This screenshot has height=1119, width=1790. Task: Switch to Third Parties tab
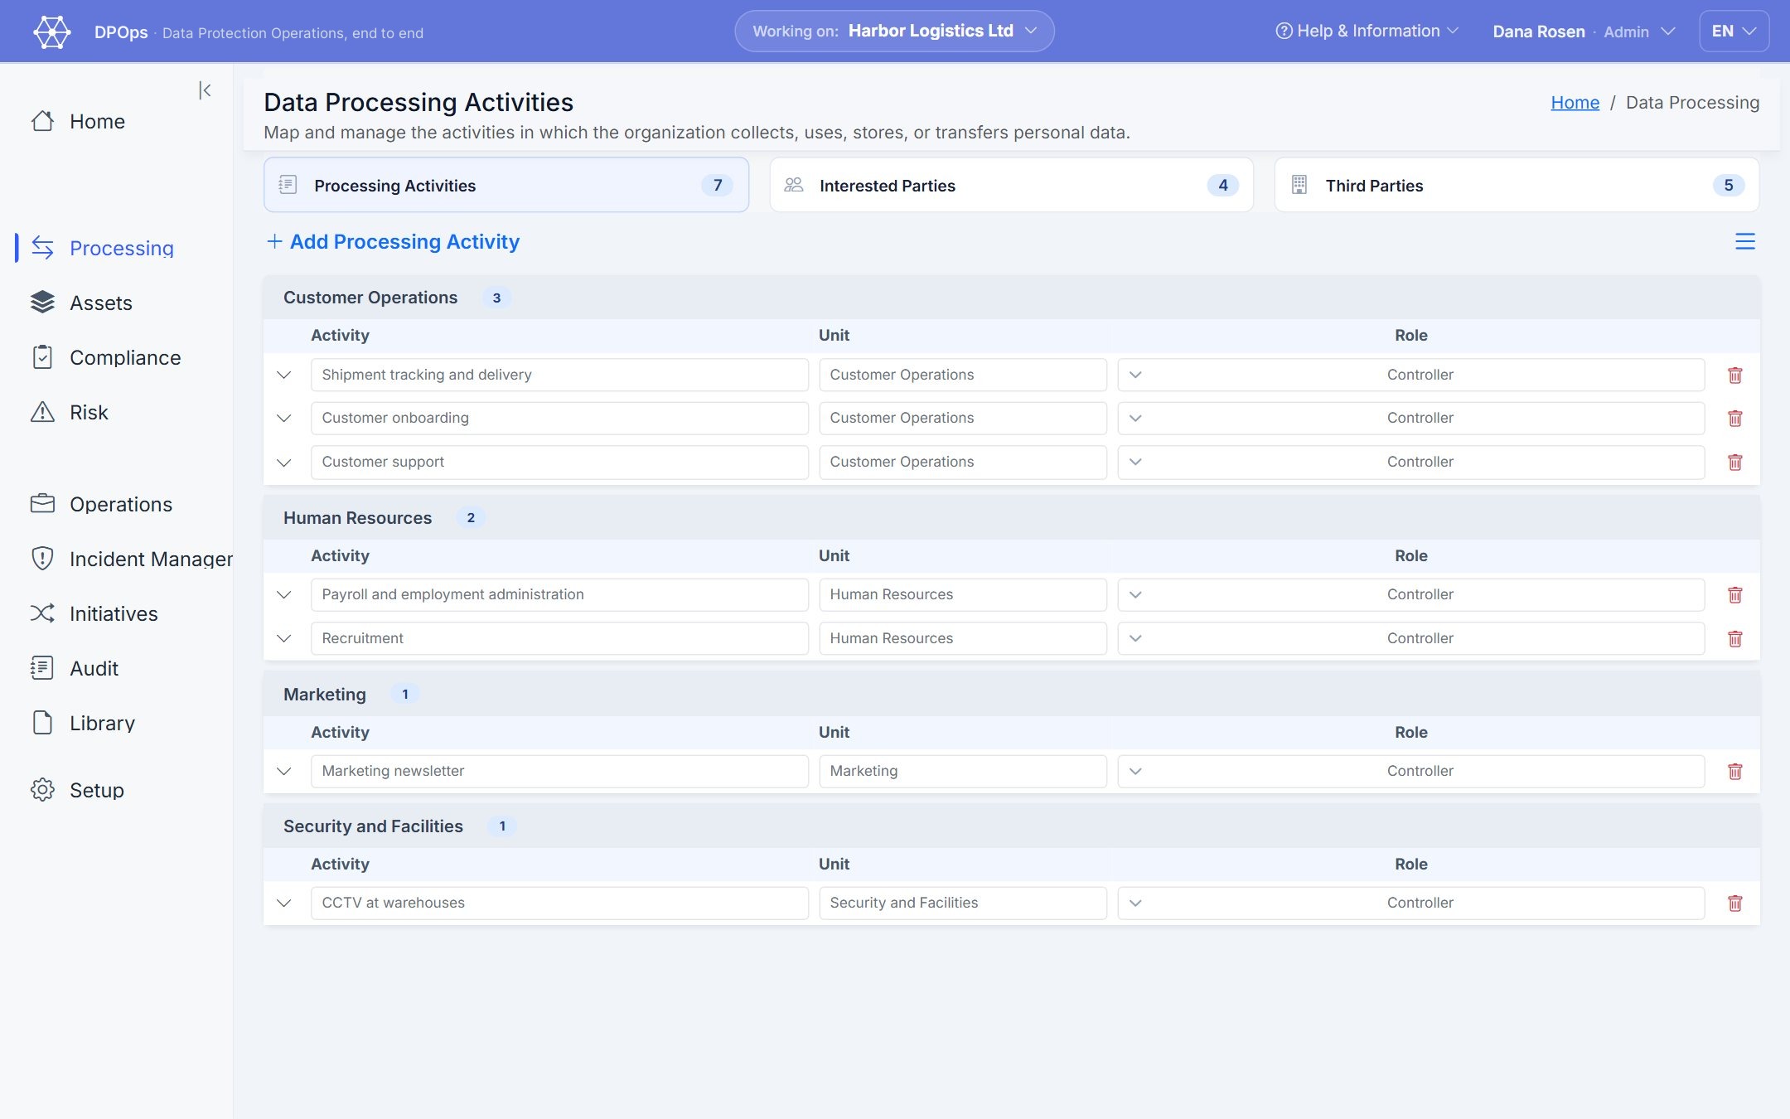click(x=1517, y=185)
